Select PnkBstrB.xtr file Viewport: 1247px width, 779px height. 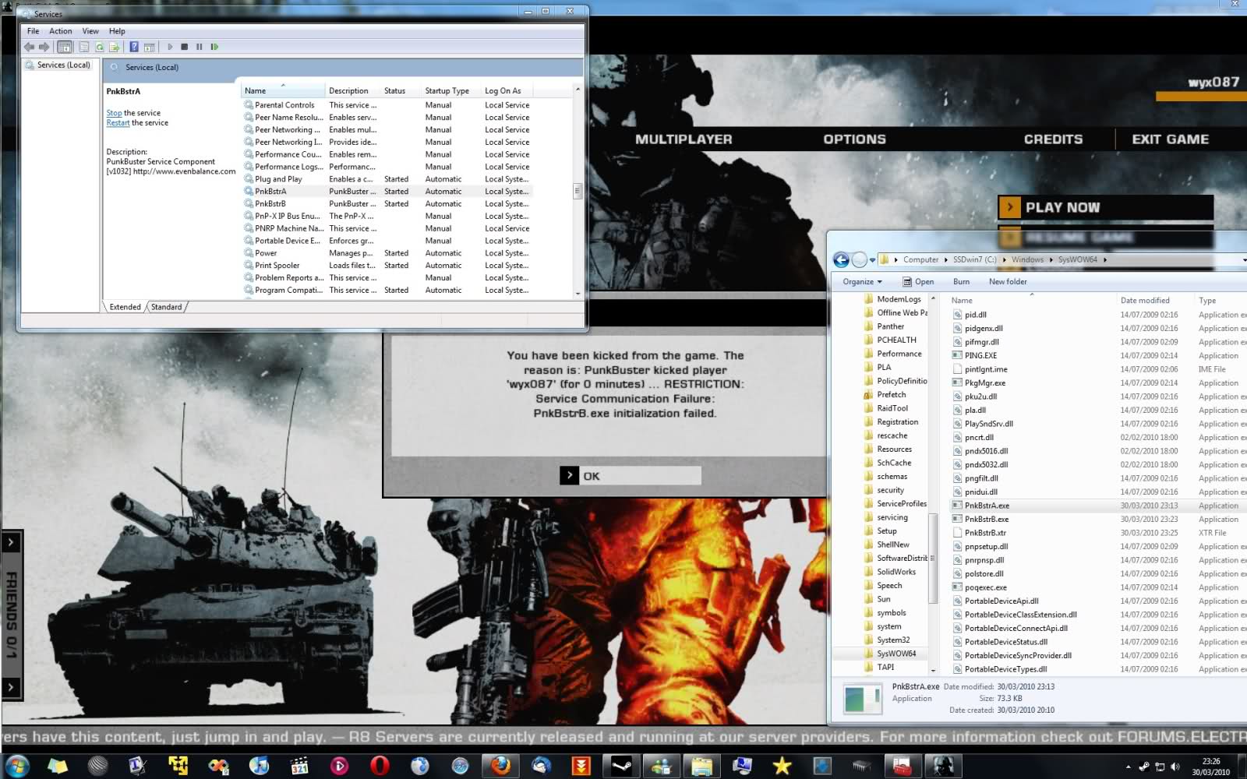tap(984, 533)
